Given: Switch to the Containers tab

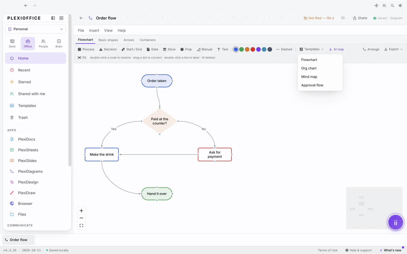Looking at the screenshot, I should (x=148, y=40).
